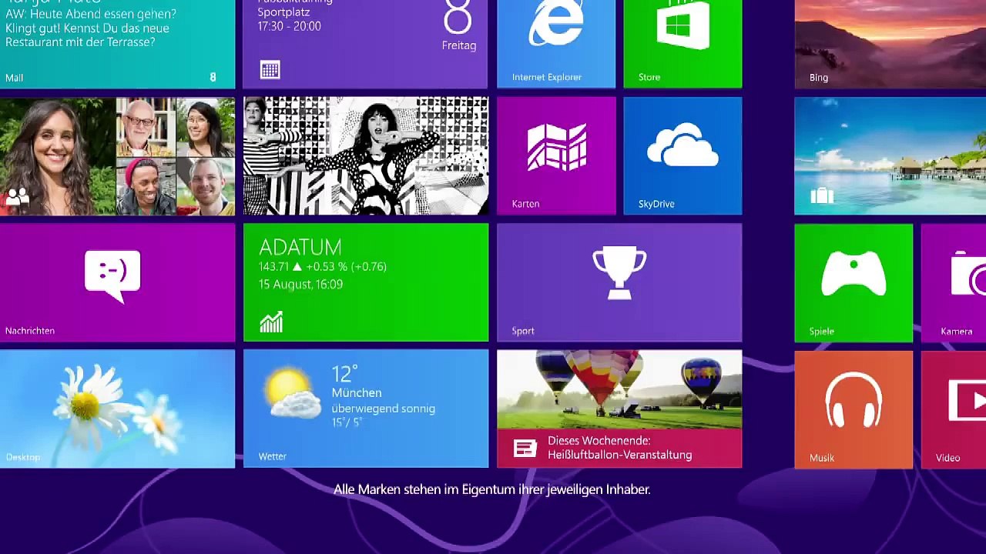Launch the Video tile
Image resolution: width=986 pixels, height=554 pixels.
point(954,409)
